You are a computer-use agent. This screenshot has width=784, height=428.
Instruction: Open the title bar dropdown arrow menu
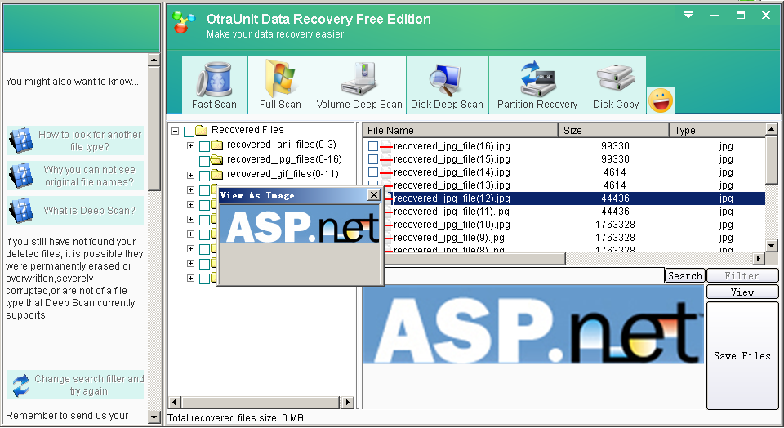pyautogui.click(x=688, y=15)
